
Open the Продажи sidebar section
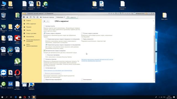[29, 27]
